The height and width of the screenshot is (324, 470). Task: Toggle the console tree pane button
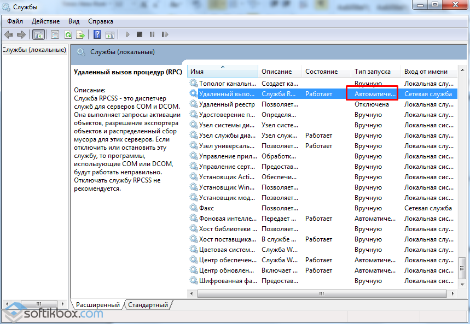coord(39,34)
